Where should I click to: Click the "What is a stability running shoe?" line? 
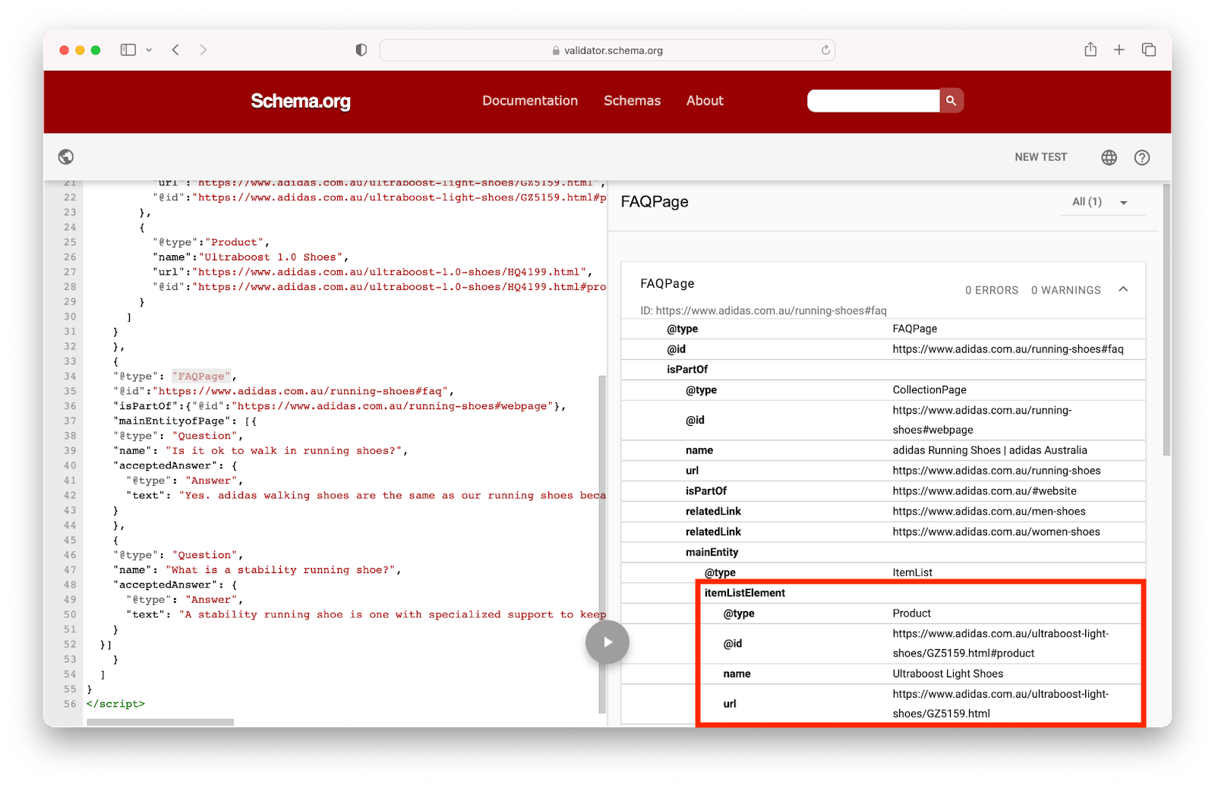[257, 570]
